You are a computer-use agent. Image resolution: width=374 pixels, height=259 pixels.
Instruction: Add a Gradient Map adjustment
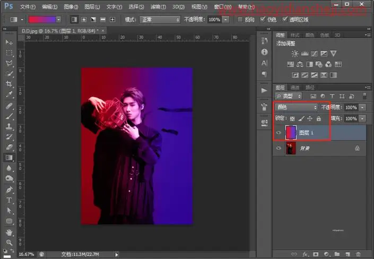[333, 75]
